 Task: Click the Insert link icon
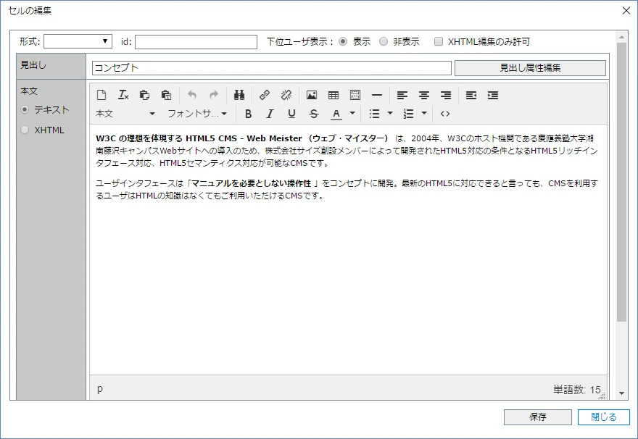click(x=265, y=95)
